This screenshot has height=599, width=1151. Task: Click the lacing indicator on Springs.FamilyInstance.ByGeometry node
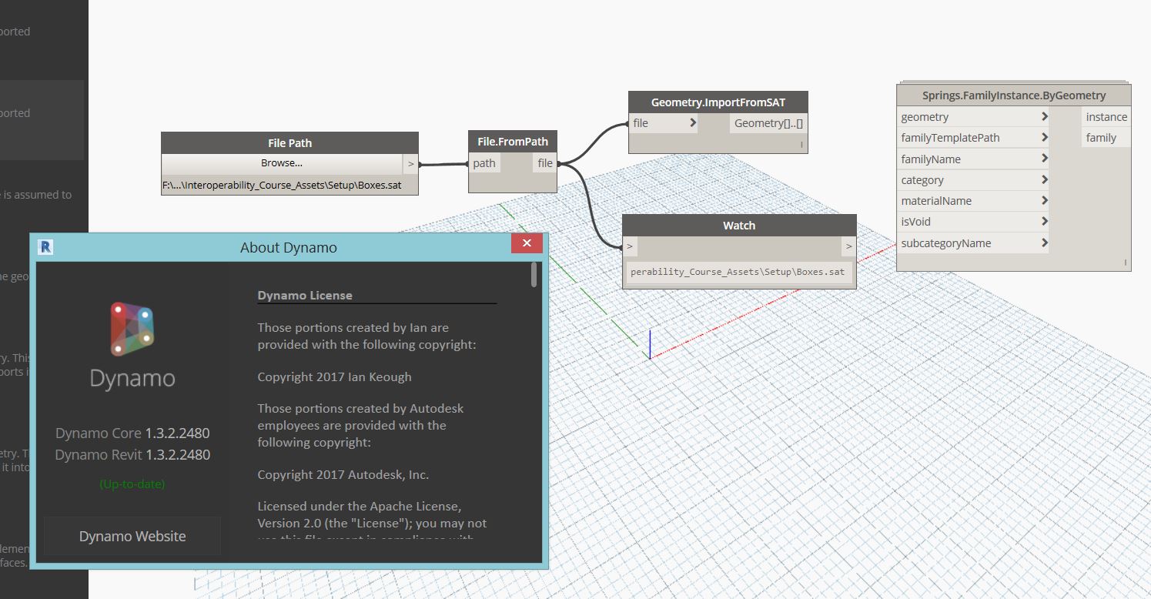pyautogui.click(x=1125, y=263)
